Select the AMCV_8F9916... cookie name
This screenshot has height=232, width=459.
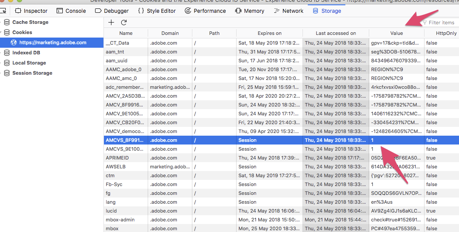point(124,105)
